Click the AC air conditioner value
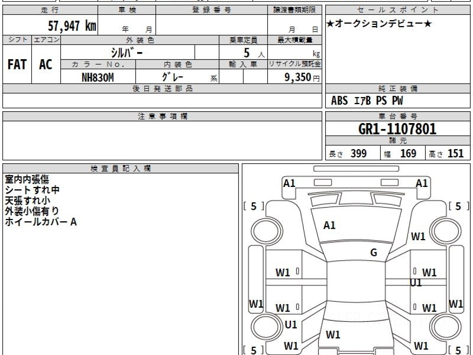Screen dimensions: 473x355 [x=46, y=65]
